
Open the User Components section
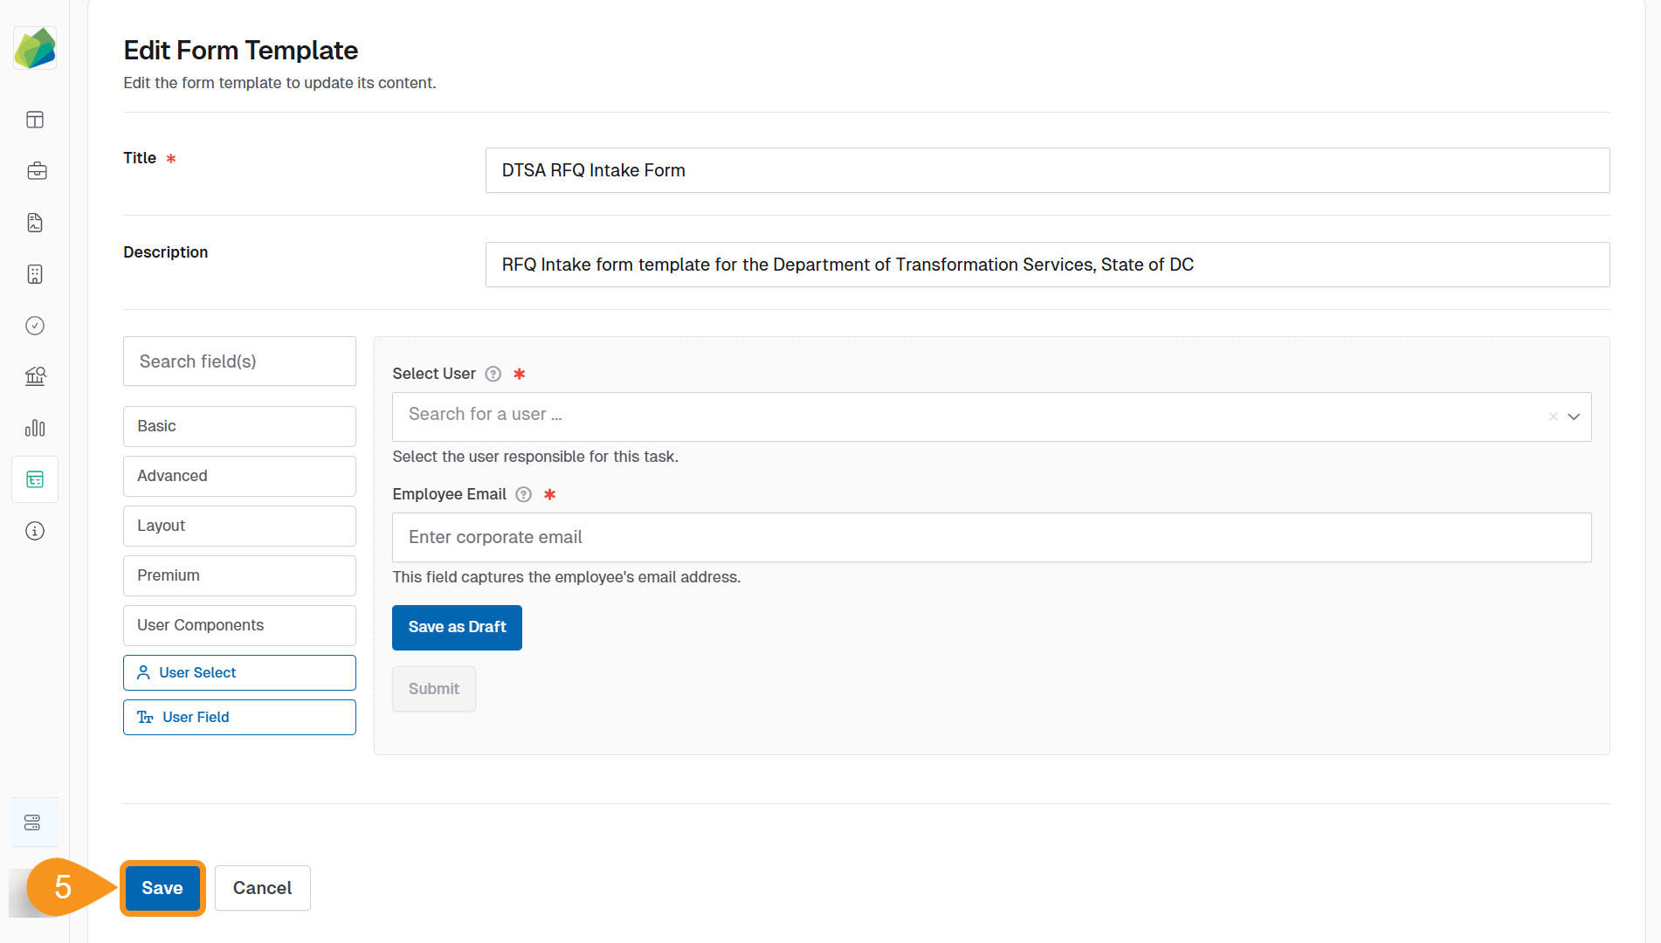(x=238, y=625)
